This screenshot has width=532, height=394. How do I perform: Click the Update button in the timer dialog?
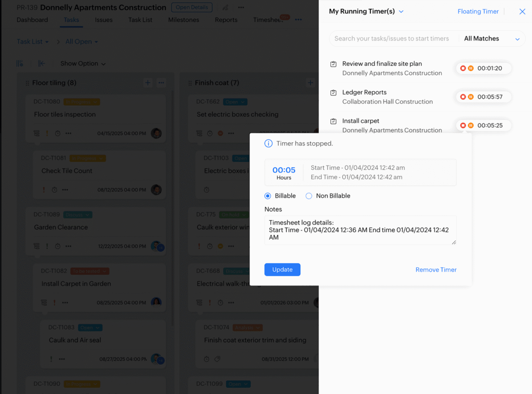tap(282, 269)
